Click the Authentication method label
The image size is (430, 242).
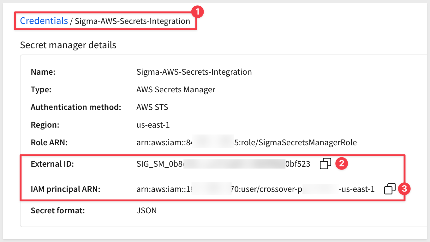[x=76, y=107]
